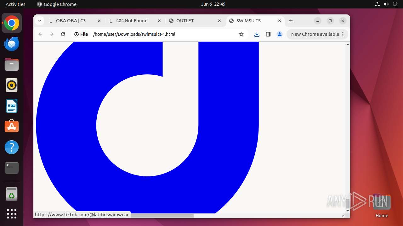Open the power menu tray icon
This screenshot has height=226, width=403.
pos(395,4)
